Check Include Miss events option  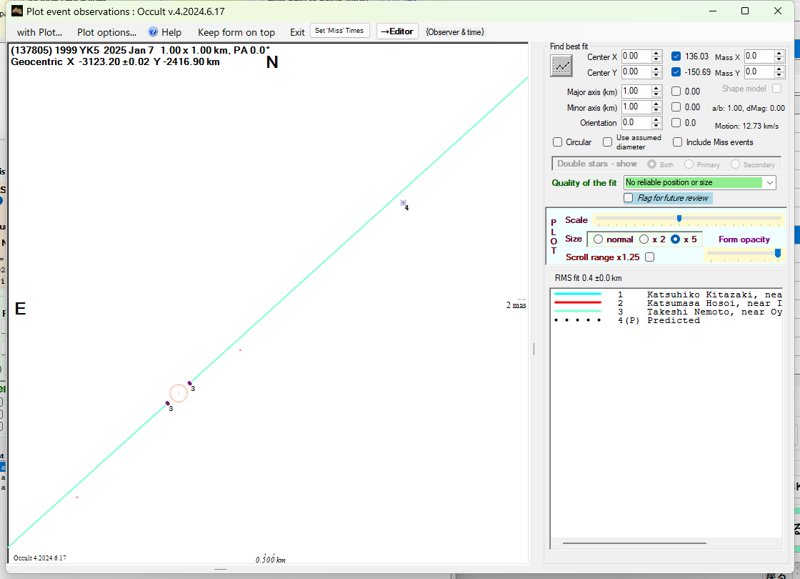click(x=677, y=142)
